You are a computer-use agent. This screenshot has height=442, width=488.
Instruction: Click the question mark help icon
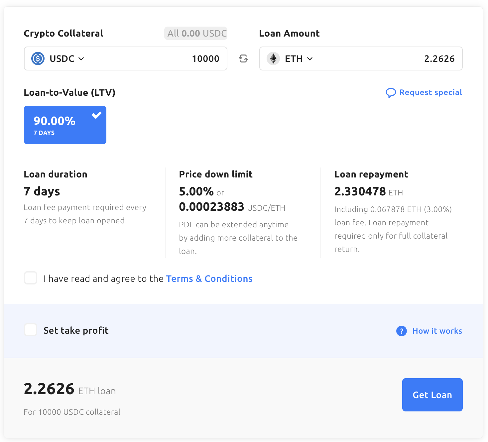click(402, 331)
